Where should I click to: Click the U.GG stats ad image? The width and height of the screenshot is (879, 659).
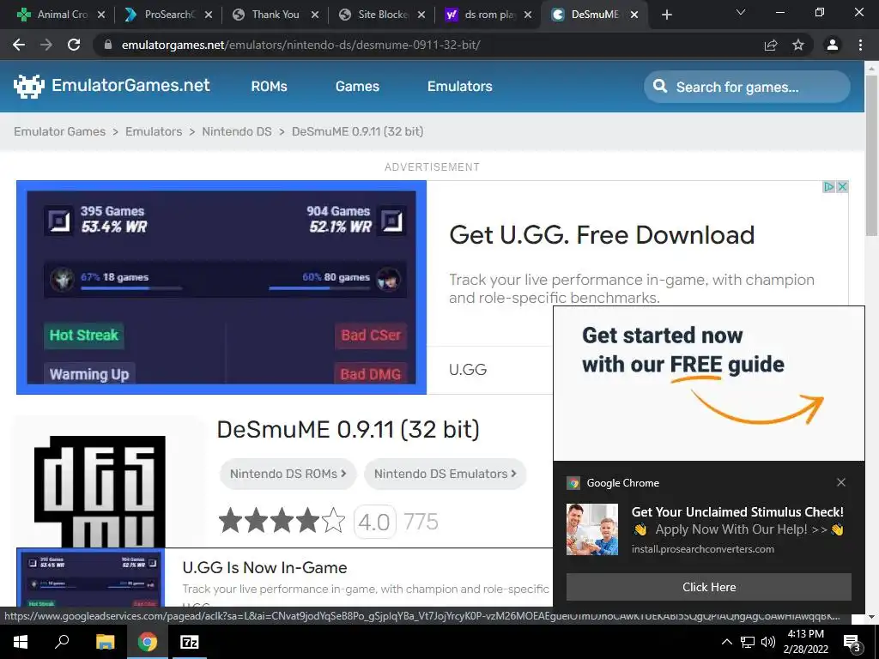tap(221, 287)
